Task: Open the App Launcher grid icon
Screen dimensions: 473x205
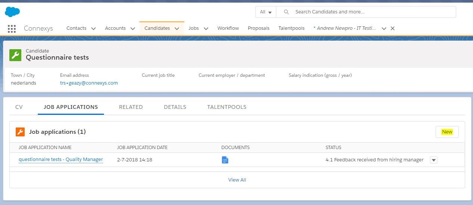Action: (12, 29)
